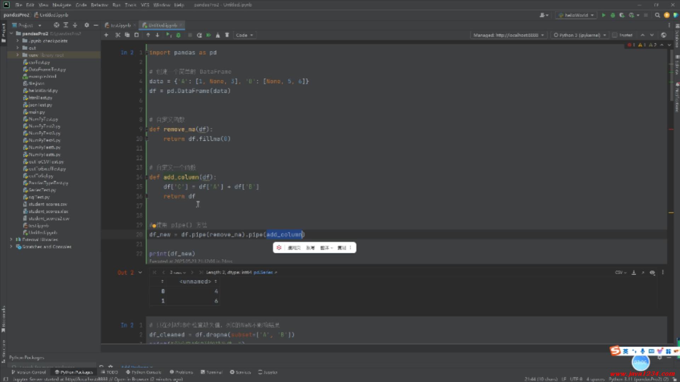Download the output table data
Viewport: 680px width, 382px height.
click(634, 272)
